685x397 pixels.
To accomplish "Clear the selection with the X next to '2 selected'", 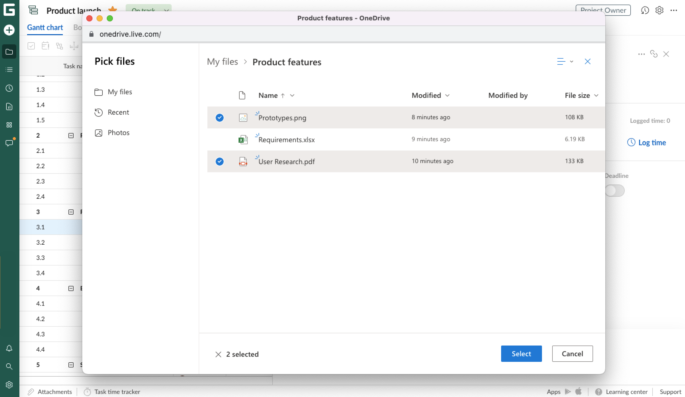I will pos(218,354).
